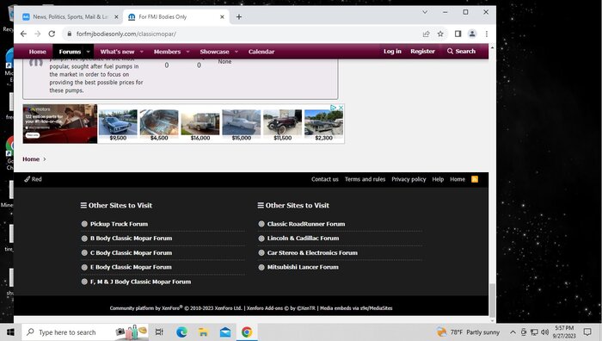The width and height of the screenshot is (602, 341).
Task: Bookmark this page with star icon
Action: tap(440, 34)
